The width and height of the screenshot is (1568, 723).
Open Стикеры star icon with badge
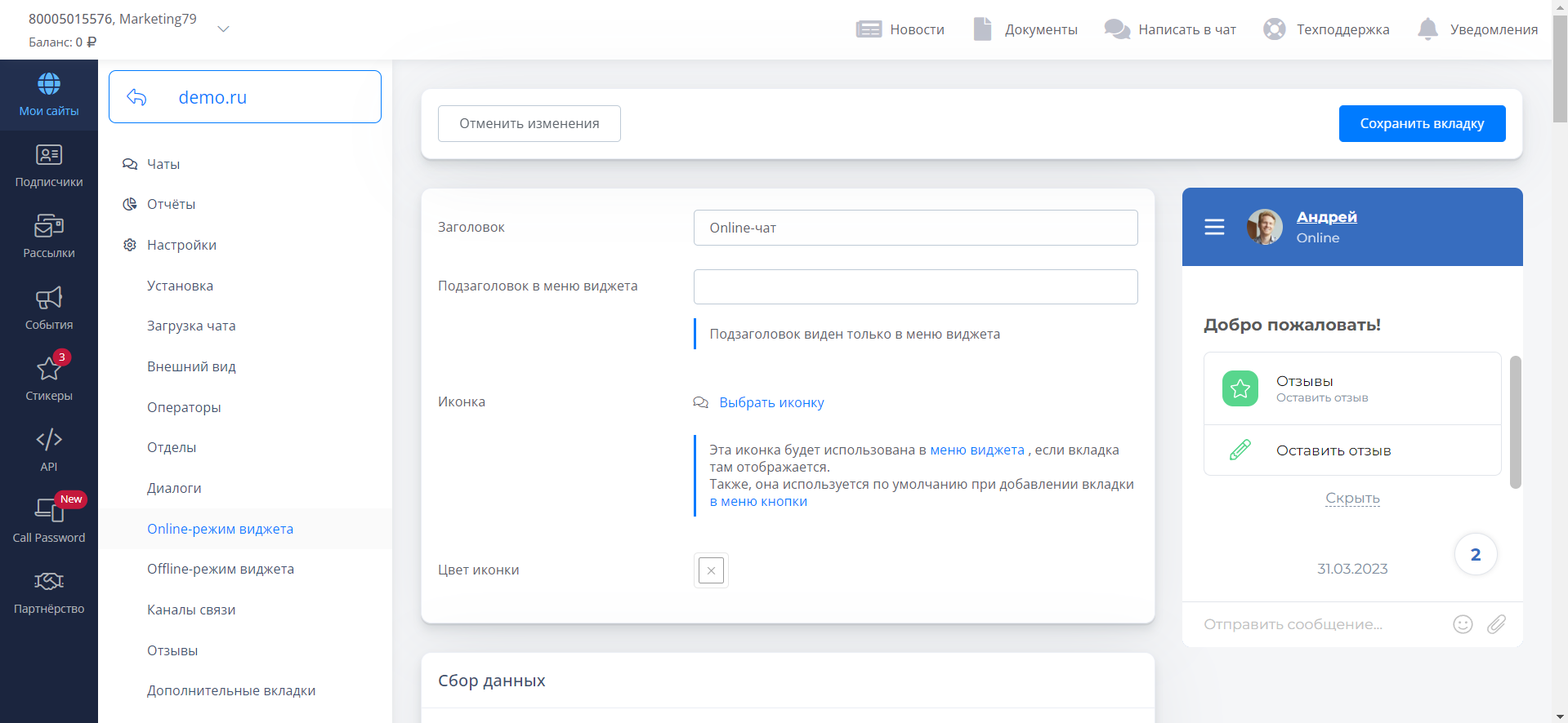[x=49, y=369]
